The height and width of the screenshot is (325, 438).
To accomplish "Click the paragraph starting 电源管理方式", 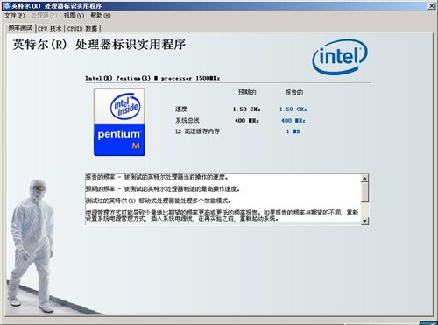I will click(222, 215).
